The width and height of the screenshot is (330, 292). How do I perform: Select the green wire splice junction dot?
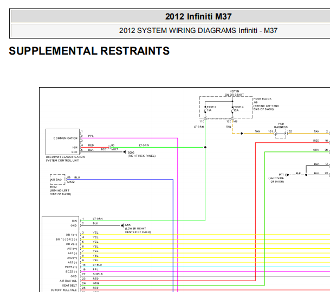(205, 147)
